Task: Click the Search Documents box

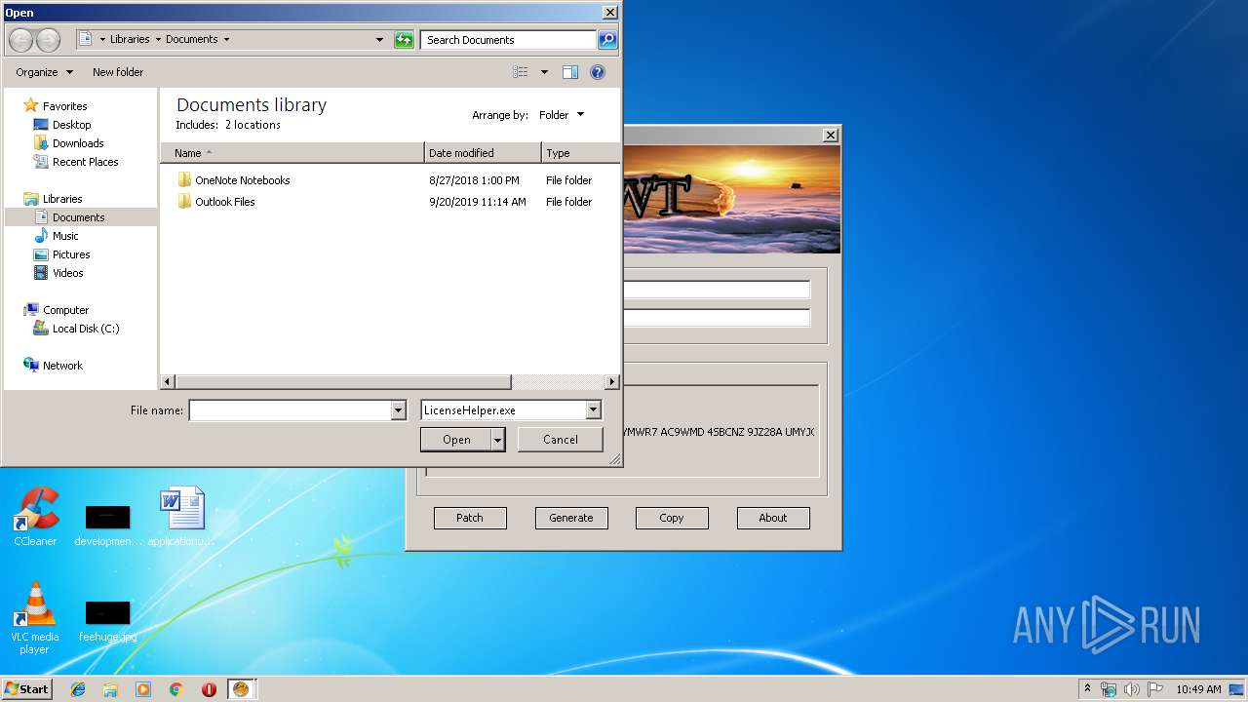Action: pyautogui.click(x=509, y=40)
